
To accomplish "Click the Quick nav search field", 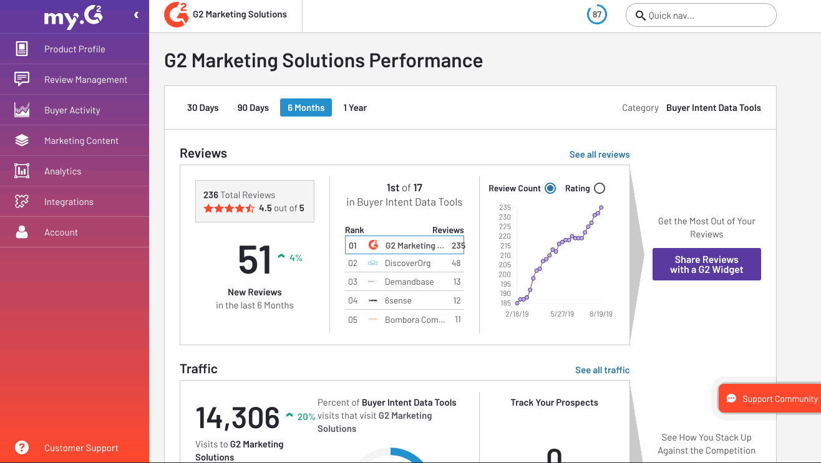I will 701,16.
